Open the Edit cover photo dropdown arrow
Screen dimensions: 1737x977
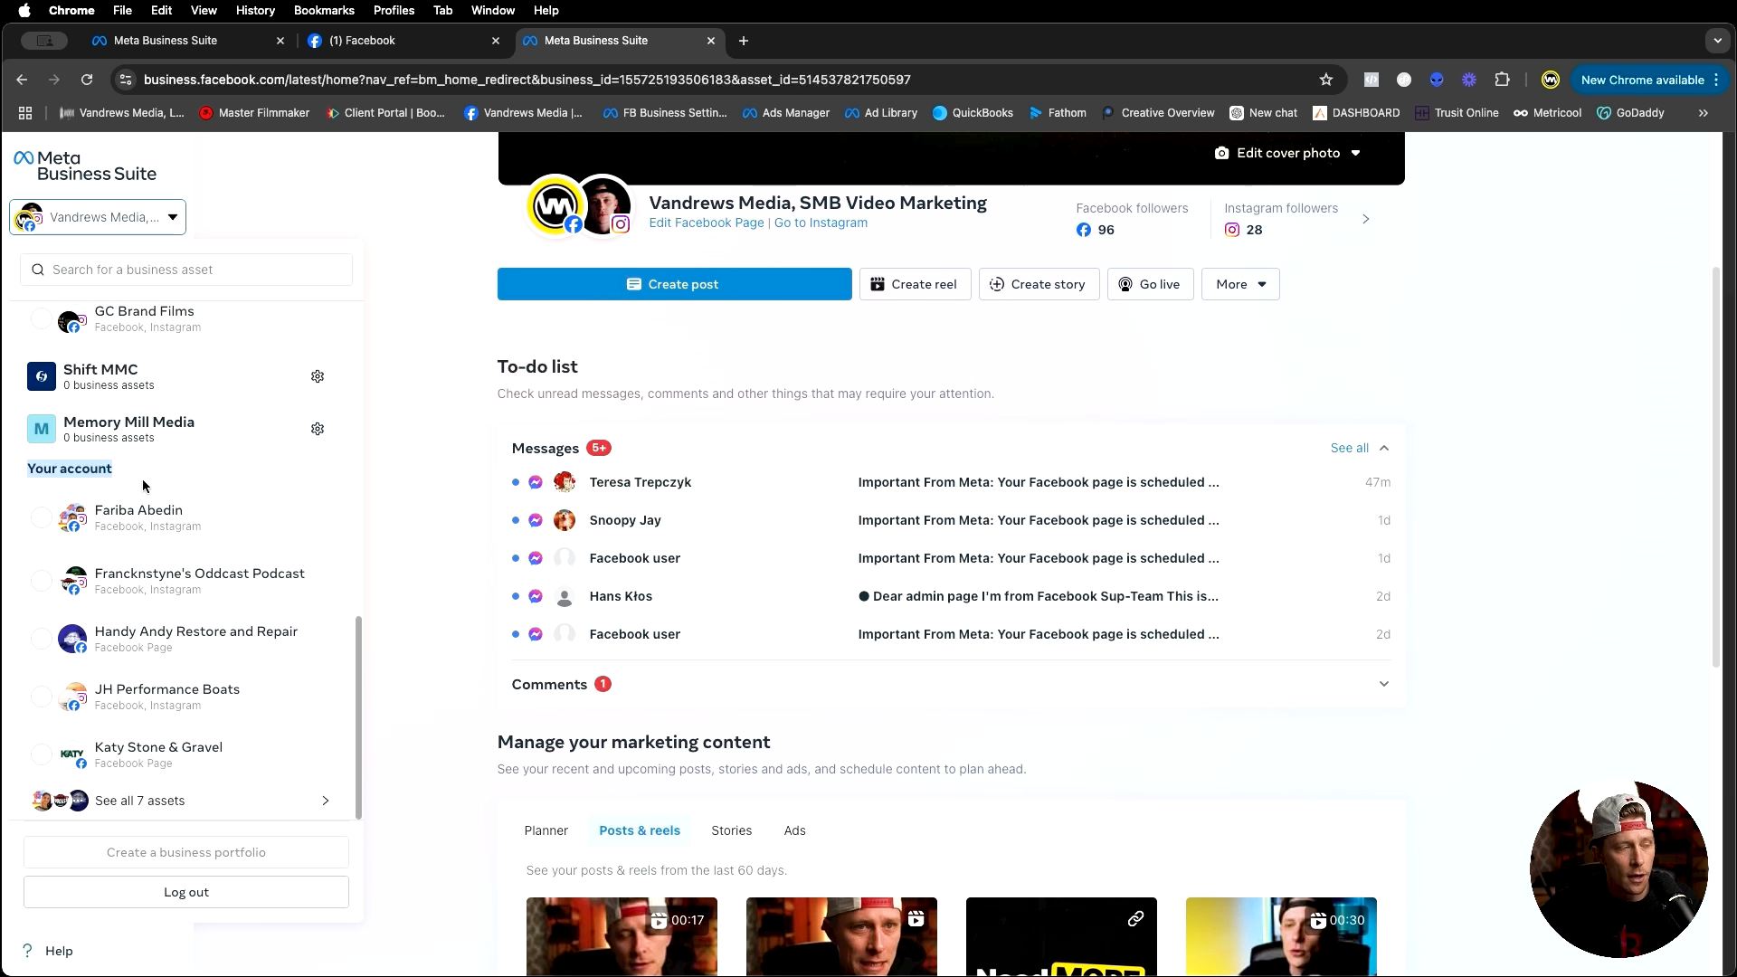tap(1356, 153)
